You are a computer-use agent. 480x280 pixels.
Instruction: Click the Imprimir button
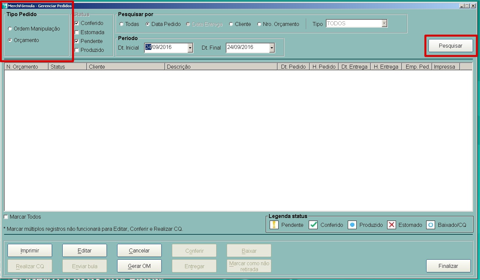tap(30, 250)
